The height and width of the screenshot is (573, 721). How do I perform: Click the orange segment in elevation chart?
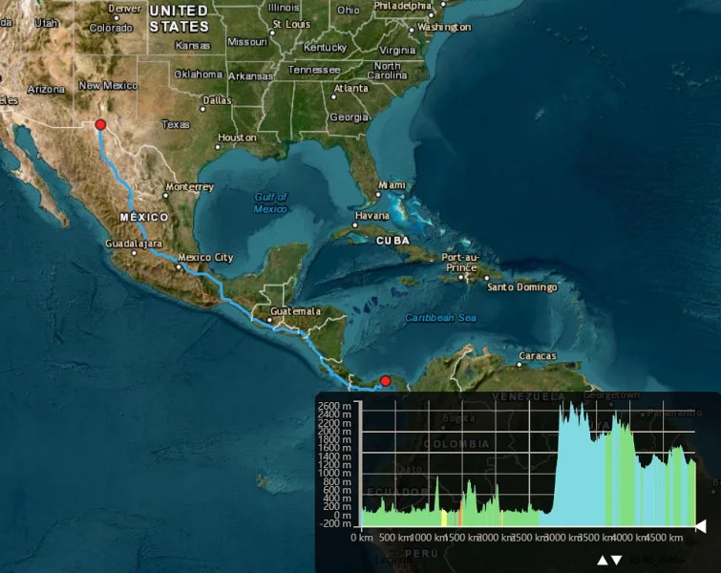pyautogui.click(x=459, y=517)
